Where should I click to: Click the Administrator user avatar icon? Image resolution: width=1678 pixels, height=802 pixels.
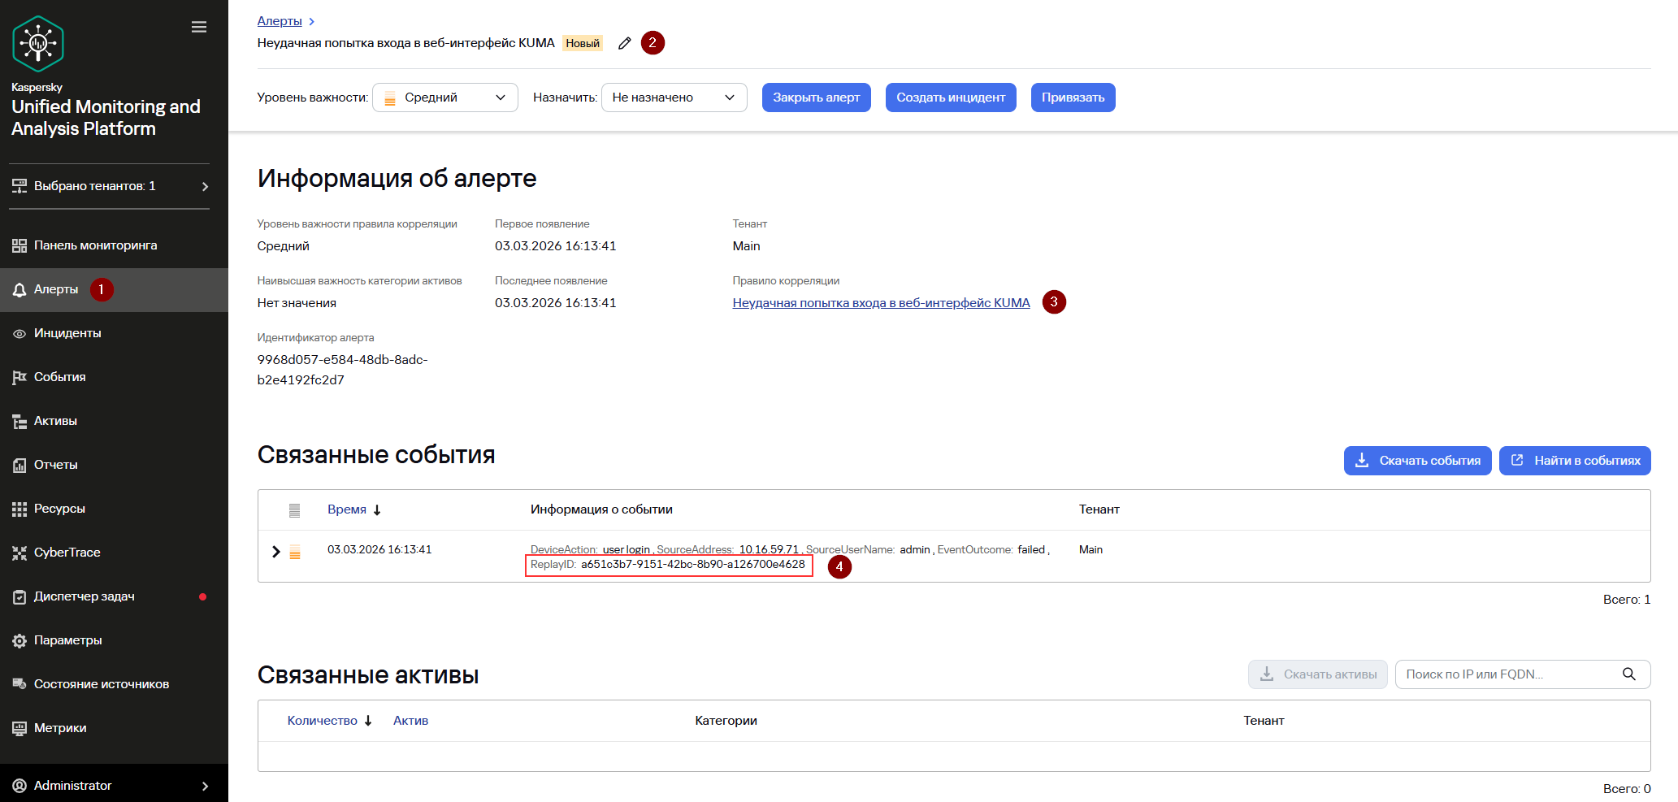point(20,786)
